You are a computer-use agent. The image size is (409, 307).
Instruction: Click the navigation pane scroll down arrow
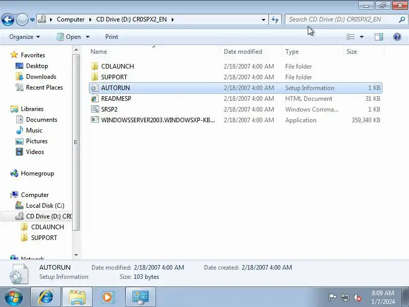[76, 255]
